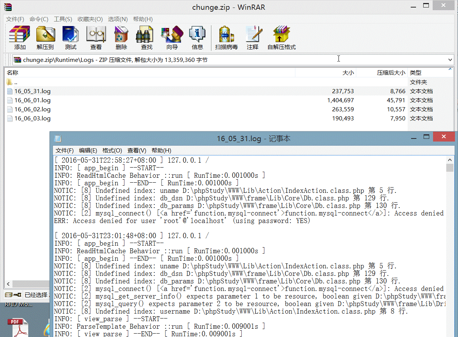The height and width of the screenshot is (337, 458).
Task: Open Notepad 查看(V) menu
Action: tap(137, 150)
